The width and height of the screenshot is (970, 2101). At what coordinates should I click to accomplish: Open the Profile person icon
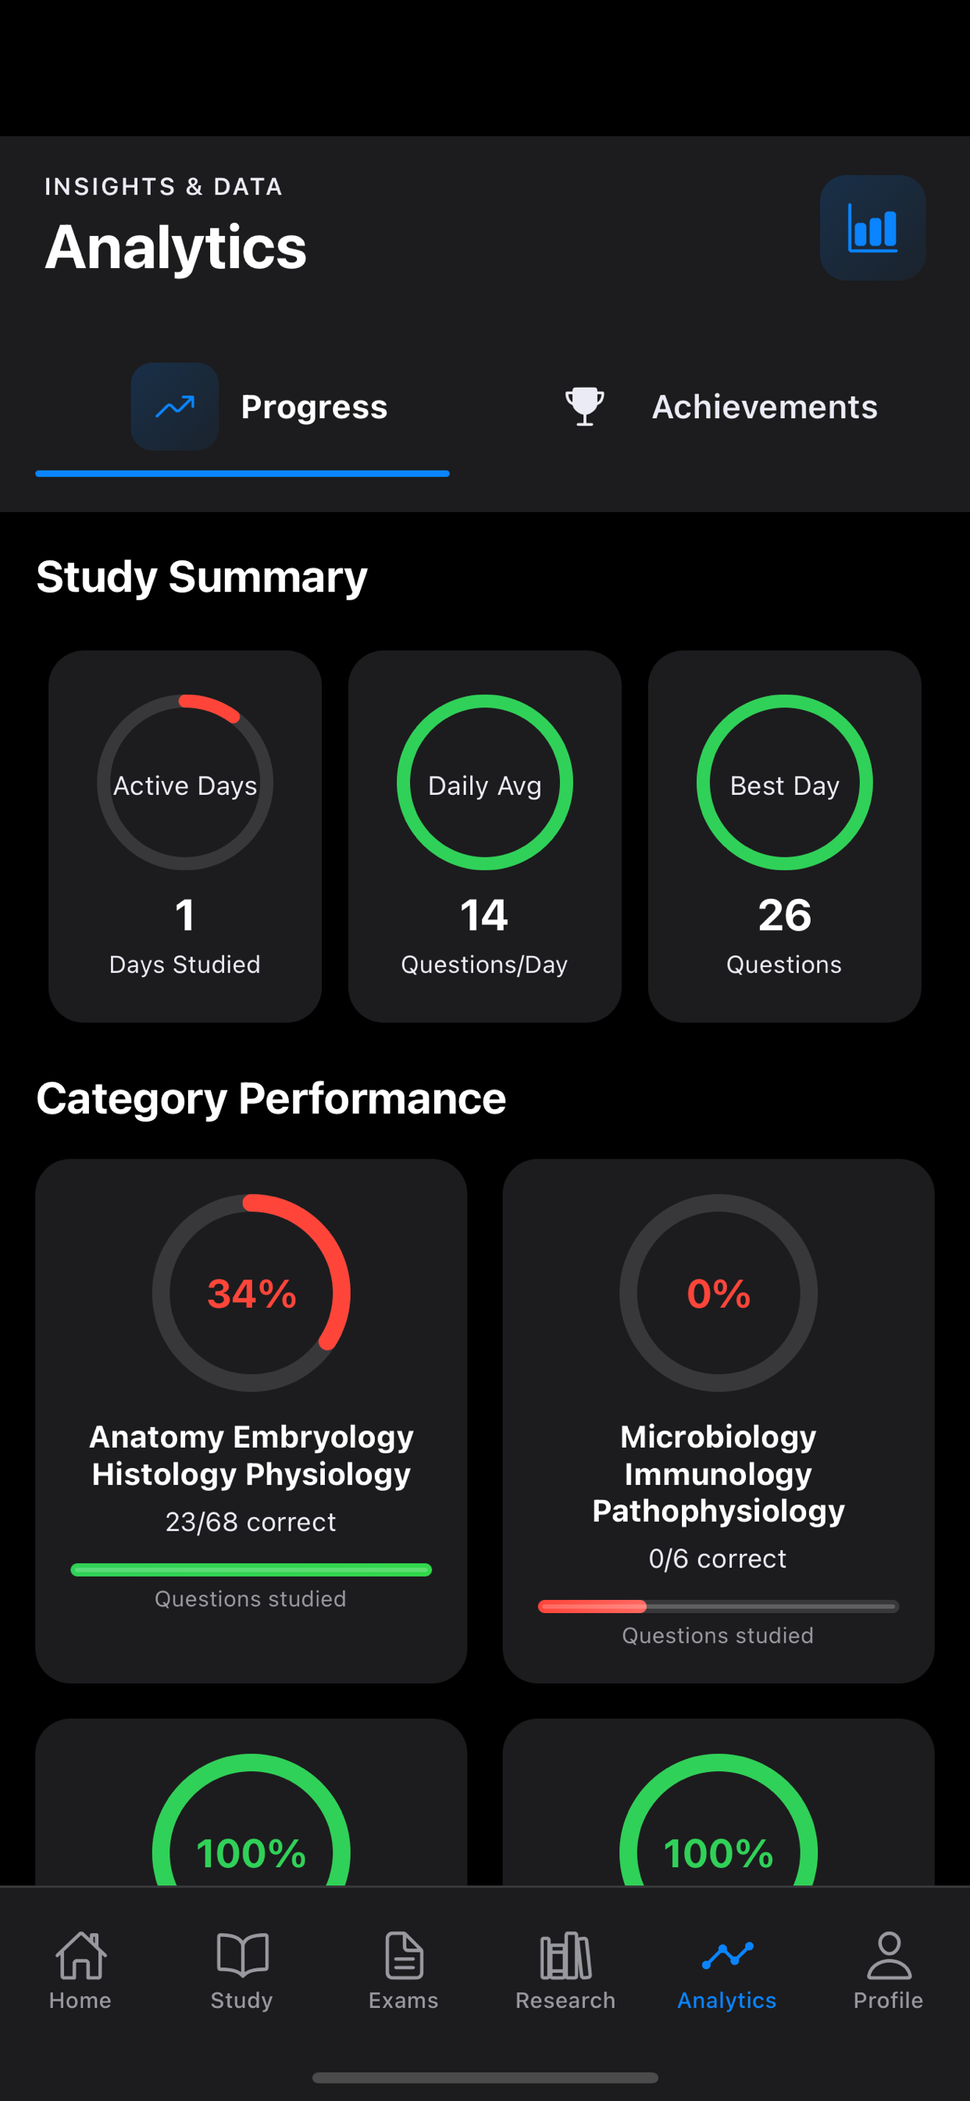tap(889, 1956)
